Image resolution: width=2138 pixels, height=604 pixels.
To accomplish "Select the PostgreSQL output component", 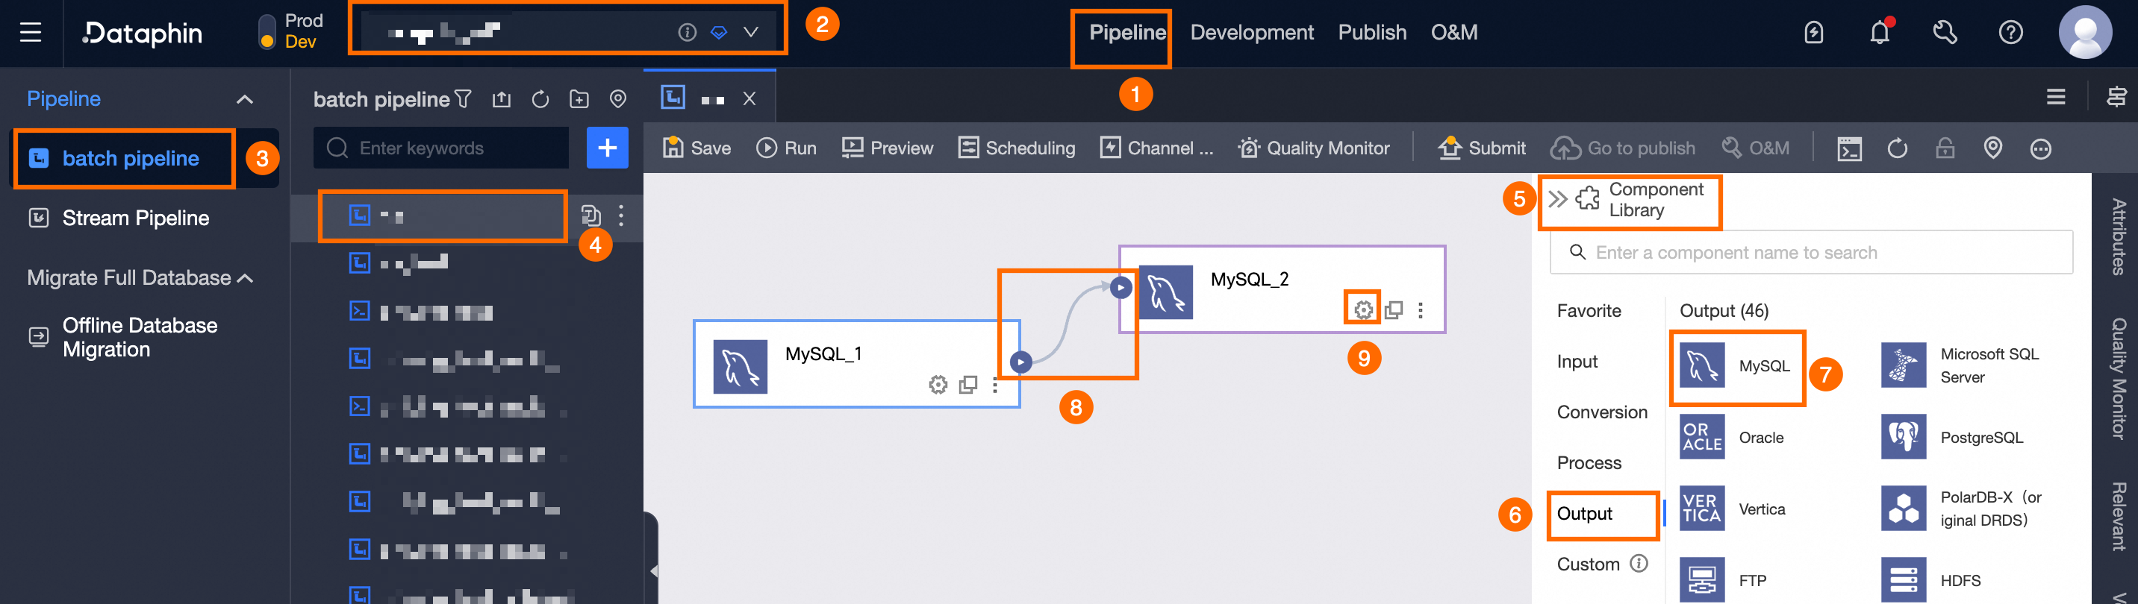I will pyautogui.click(x=1951, y=437).
